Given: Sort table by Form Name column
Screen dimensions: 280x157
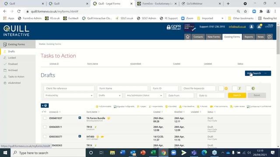Looking at the screenshot, I should tap(92, 112).
